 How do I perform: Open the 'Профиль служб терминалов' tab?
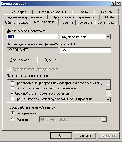tap(74, 17)
